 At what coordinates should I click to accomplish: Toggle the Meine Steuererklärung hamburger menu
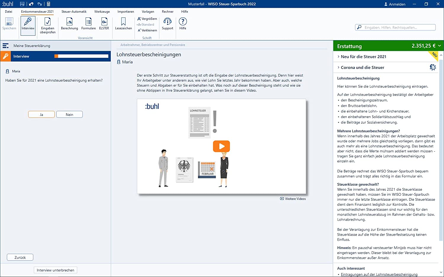tap(6, 46)
